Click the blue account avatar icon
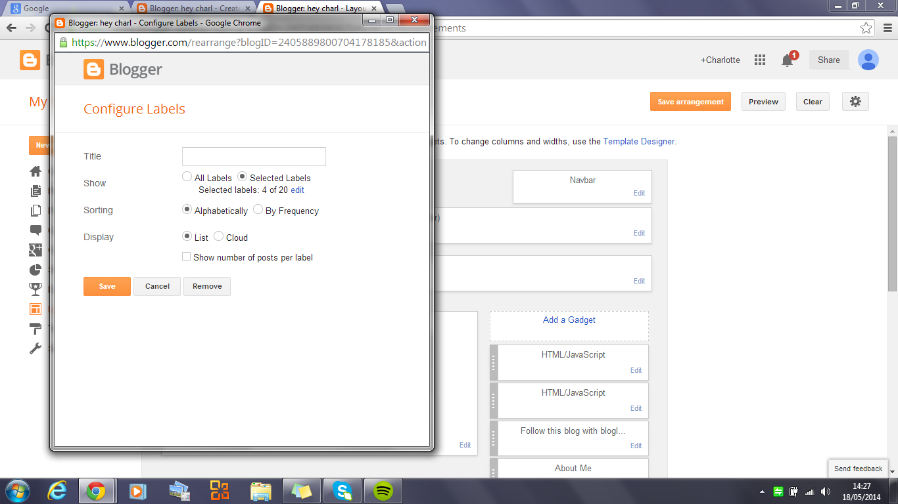 (x=868, y=60)
